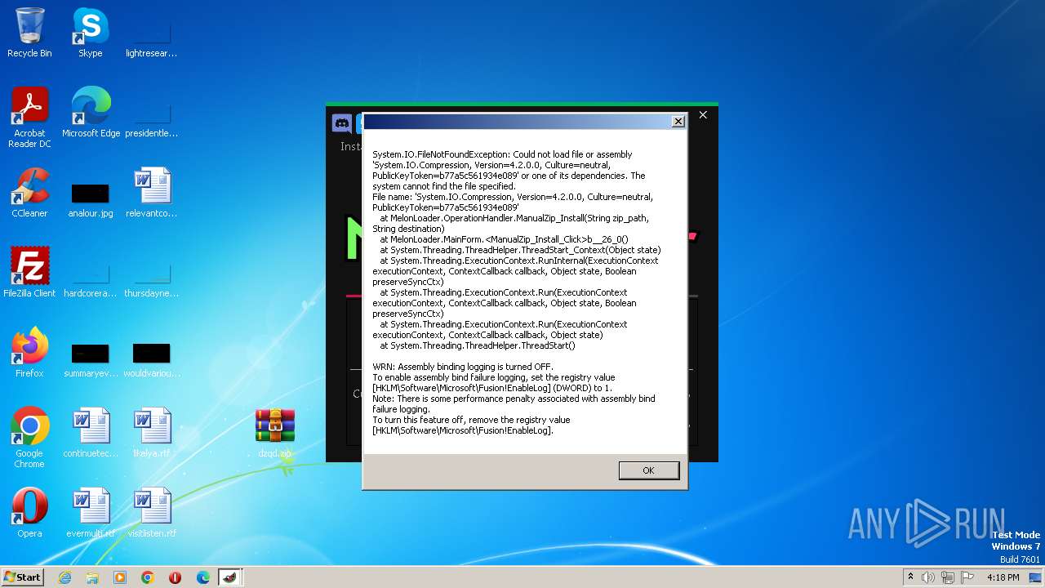Select the presidentle... desktop file
The image size is (1045, 588).
pyautogui.click(x=152, y=119)
